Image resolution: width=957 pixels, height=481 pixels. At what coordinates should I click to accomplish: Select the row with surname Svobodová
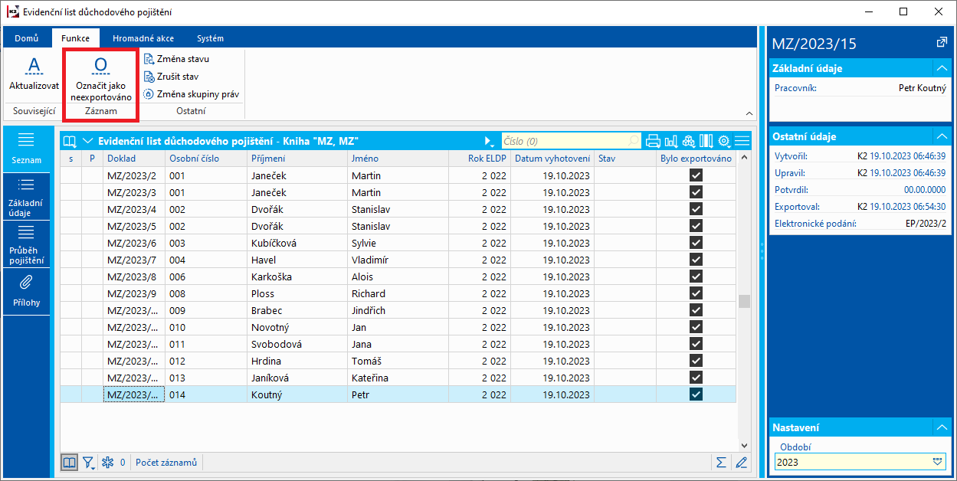click(x=398, y=344)
